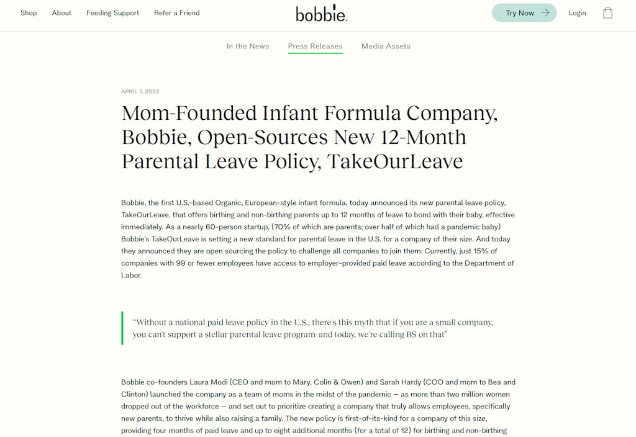The width and height of the screenshot is (636, 437).
Task: Open the Shop menu
Action: tap(29, 12)
